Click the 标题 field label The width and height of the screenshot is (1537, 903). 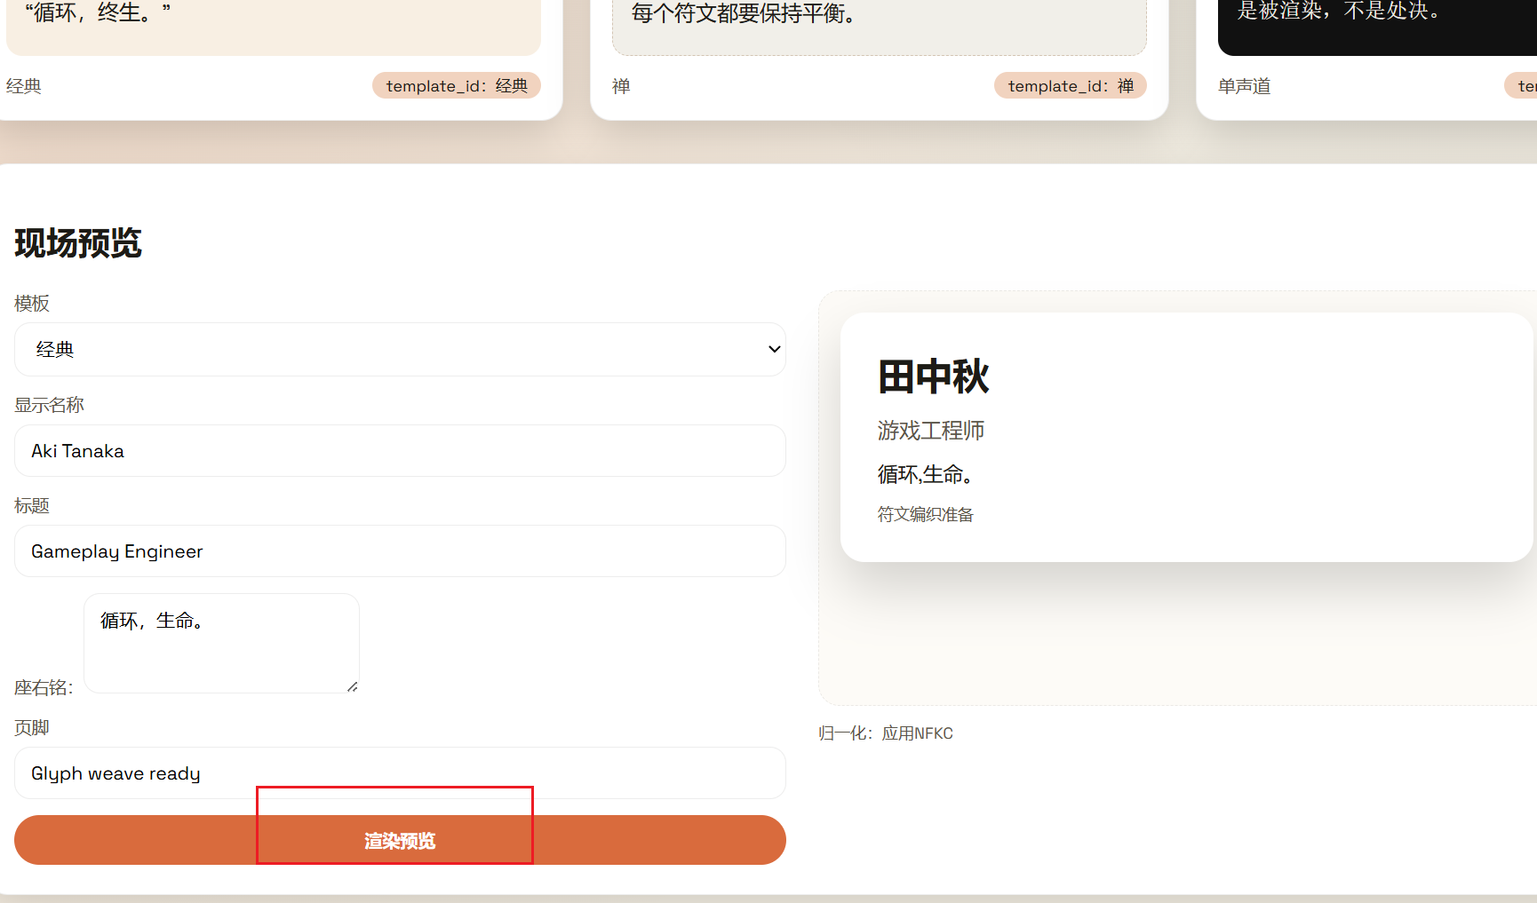pos(32,505)
